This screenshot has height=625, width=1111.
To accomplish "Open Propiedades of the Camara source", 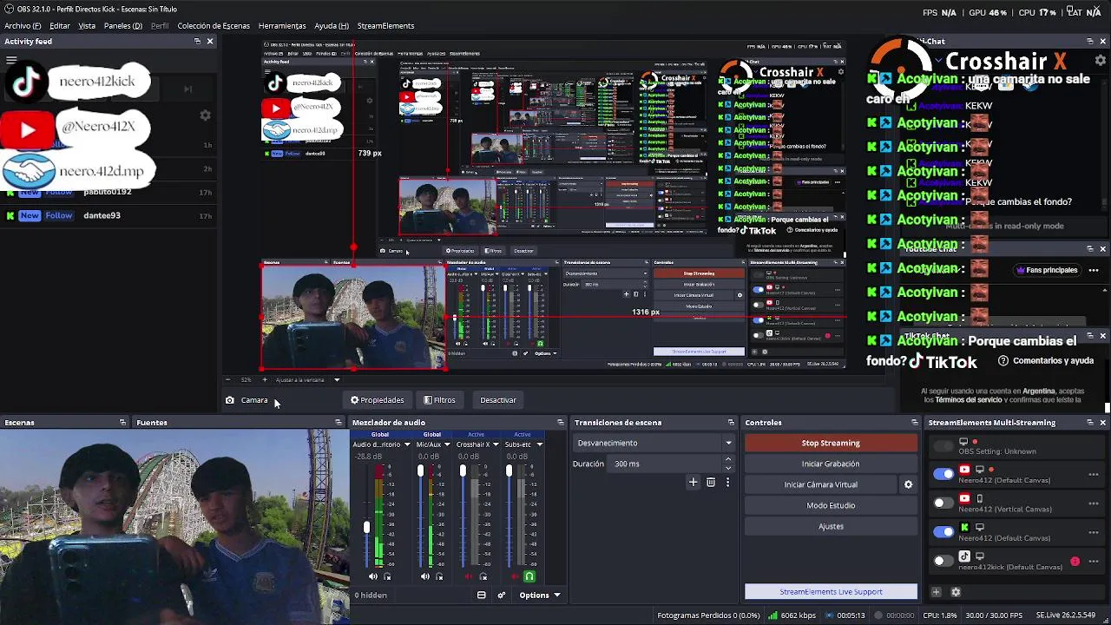I will point(378,400).
